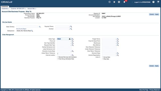The width and height of the screenshot is (161, 91).
Task: Search Free On Board Point magnifier icon
Action: click(x=118, y=41)
